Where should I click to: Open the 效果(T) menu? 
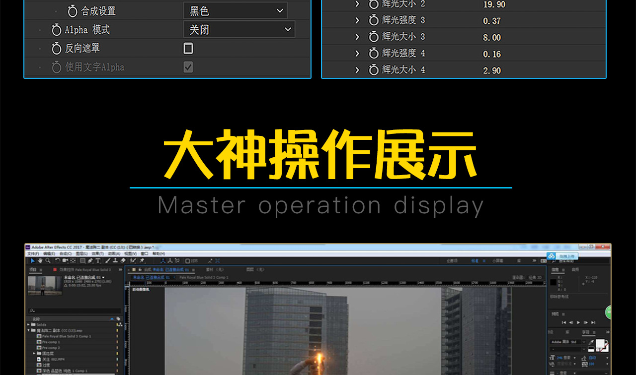tap(97, 253)
